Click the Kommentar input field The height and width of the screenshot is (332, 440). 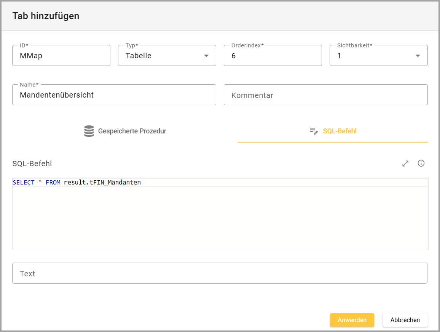(x=325, y=95)
